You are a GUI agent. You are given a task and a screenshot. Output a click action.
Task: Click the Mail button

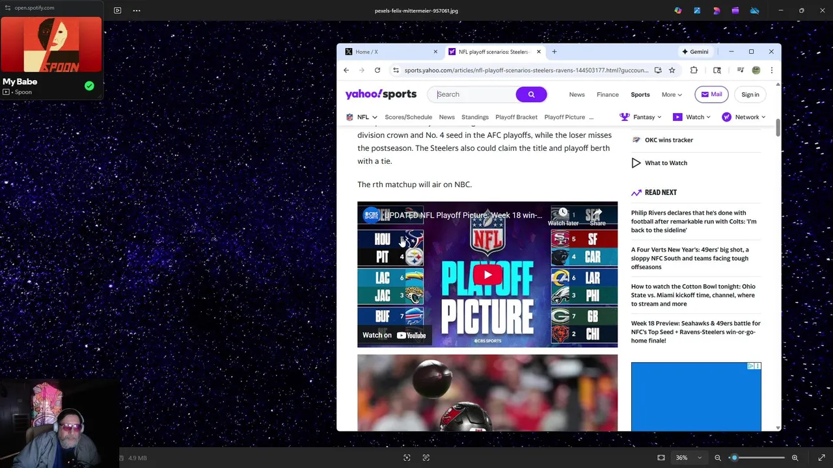coord(711,94)
